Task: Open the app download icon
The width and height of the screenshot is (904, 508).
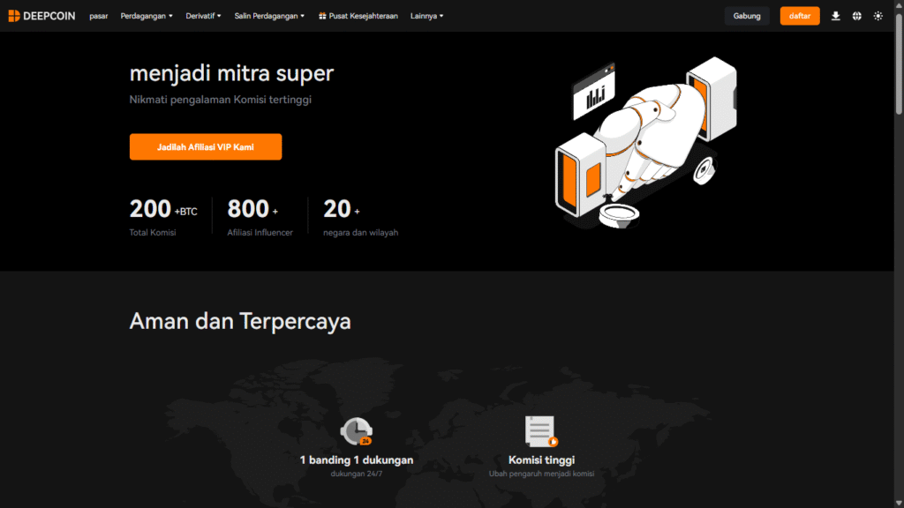Action: pyautogui.click(x=836, y=16)
